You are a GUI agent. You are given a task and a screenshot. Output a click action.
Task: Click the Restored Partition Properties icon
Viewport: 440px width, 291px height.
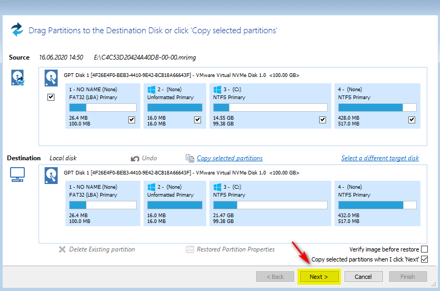click(190, 249)
